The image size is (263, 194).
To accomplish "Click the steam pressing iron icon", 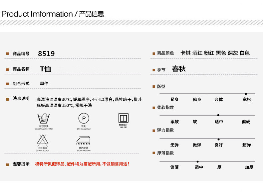I will 83,140.
